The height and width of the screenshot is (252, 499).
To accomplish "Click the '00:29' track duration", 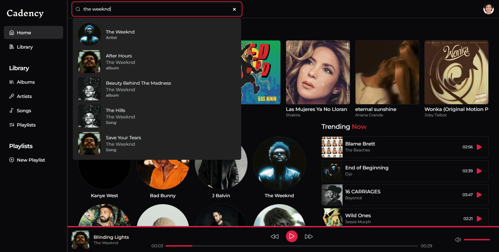I will [426, 246].
